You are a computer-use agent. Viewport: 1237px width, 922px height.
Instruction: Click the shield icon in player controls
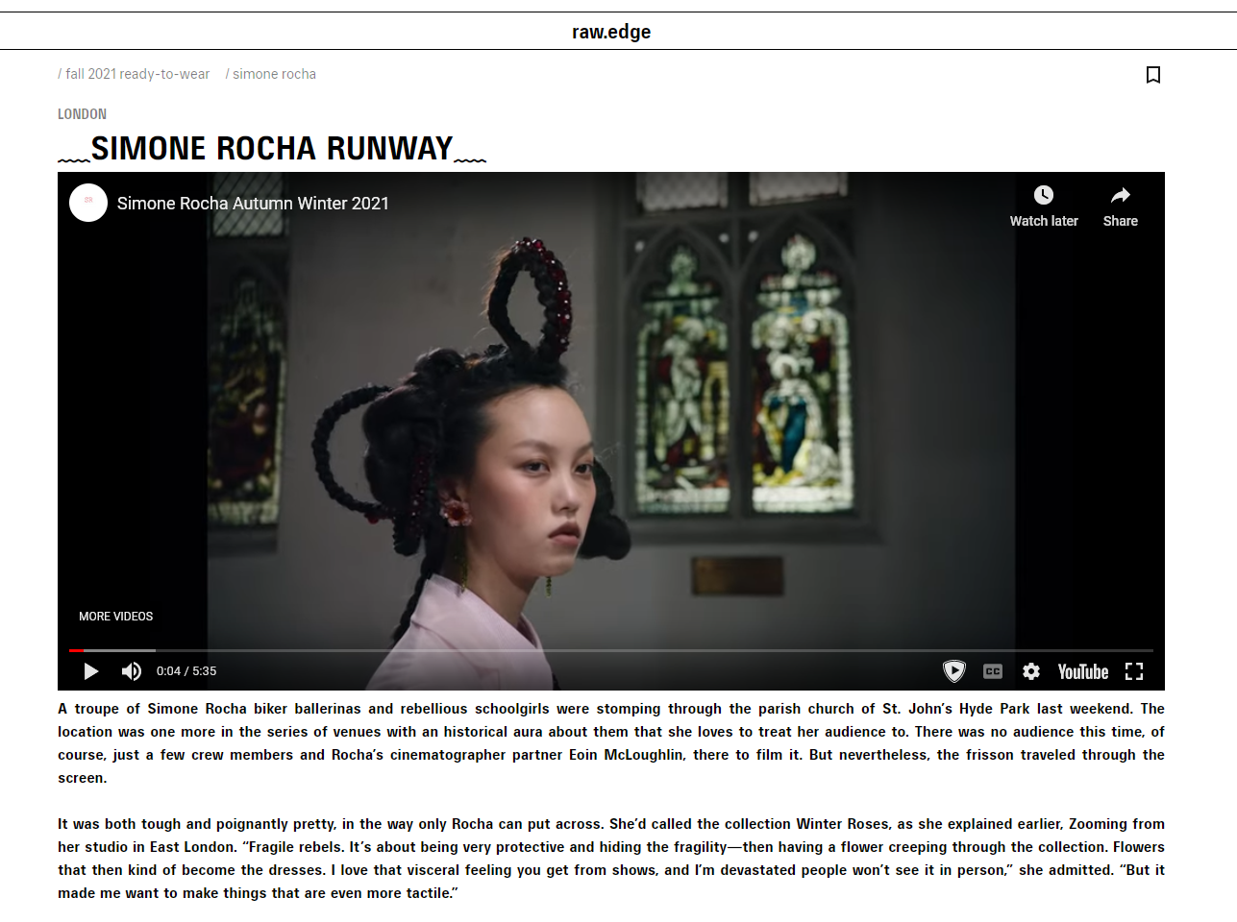pyautogui.click(x=954, y=671)
